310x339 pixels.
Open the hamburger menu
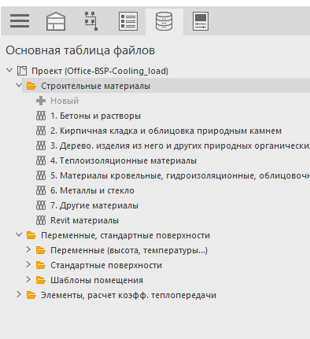[20, 21]
